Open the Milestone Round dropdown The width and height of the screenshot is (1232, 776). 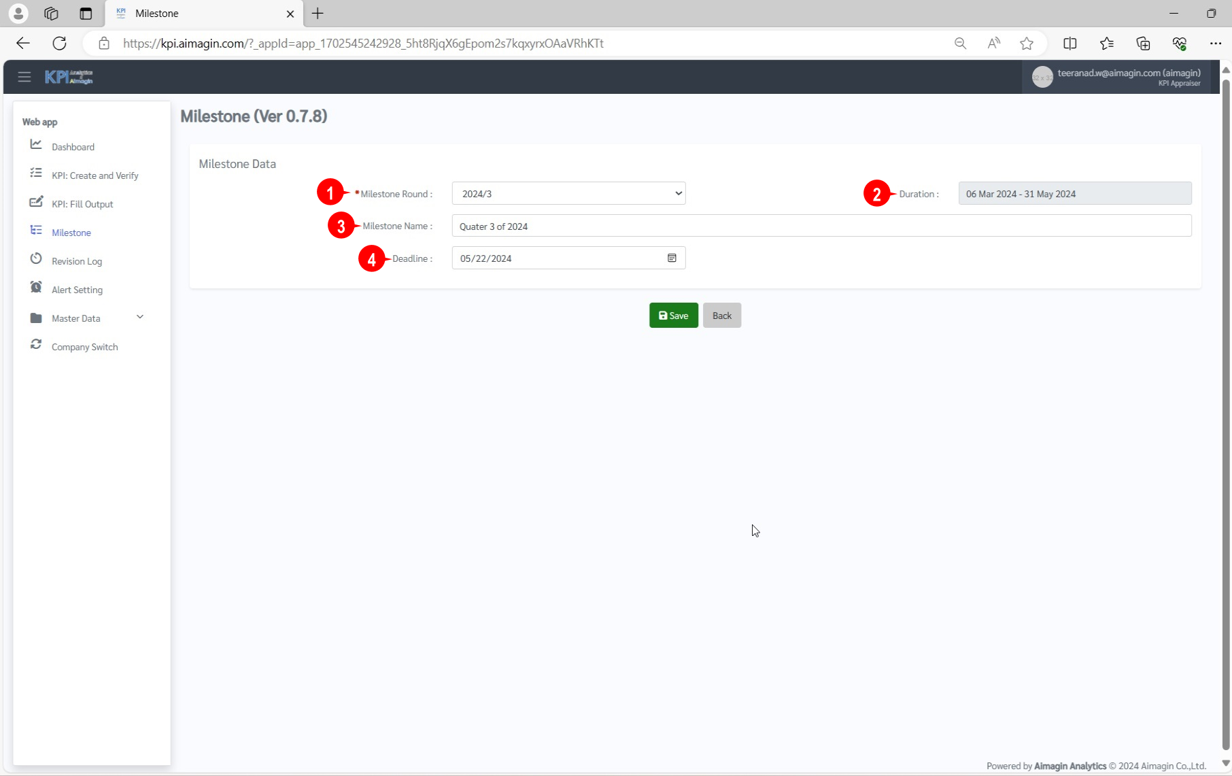pos(568,194)
